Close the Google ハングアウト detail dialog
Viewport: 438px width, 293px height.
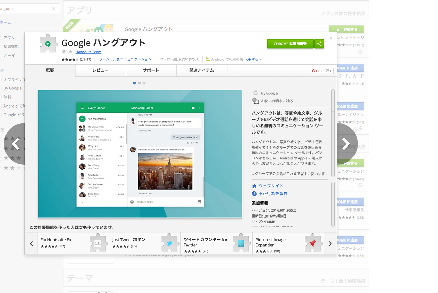click(x=331, y=38)
